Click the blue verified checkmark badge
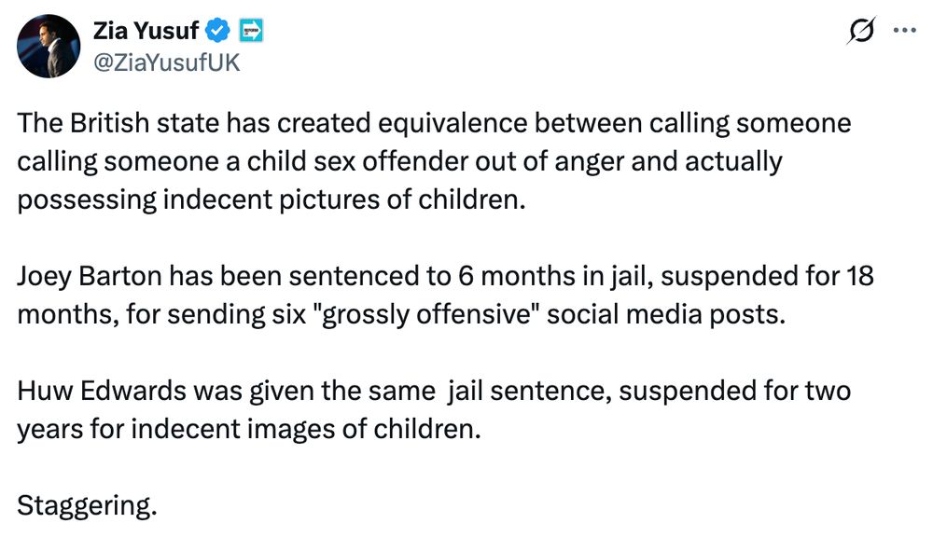The image size is (933, 537). coord(217,31)
